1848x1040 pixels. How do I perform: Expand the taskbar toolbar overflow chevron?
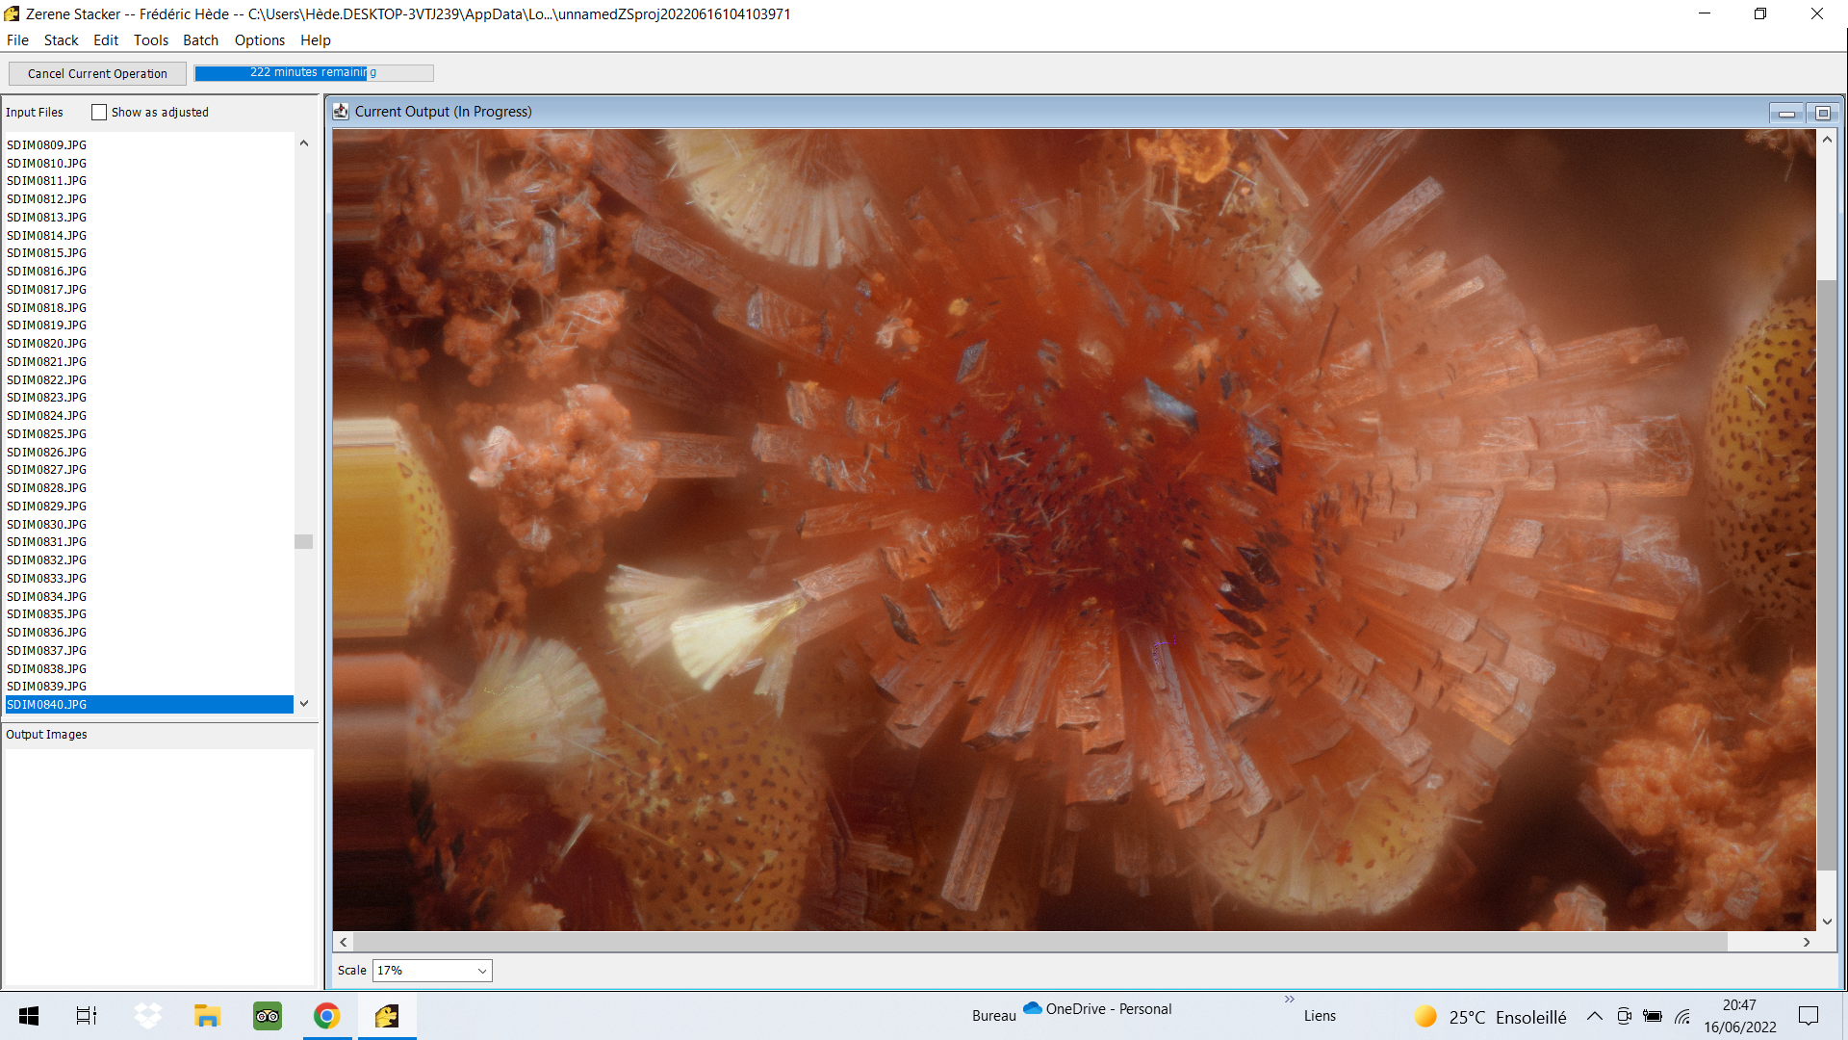point(1289,1000)
